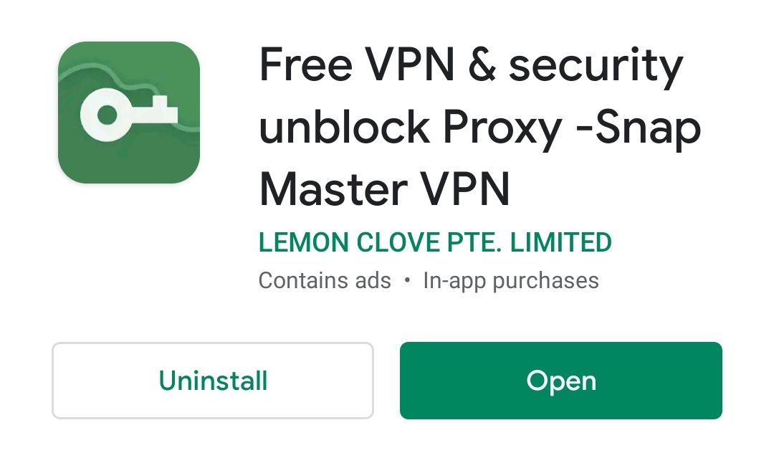The width and height of the screenshot is (774, 453).
Task: Open the installed Snap Master VPN app
Action: tap(560, 381)
